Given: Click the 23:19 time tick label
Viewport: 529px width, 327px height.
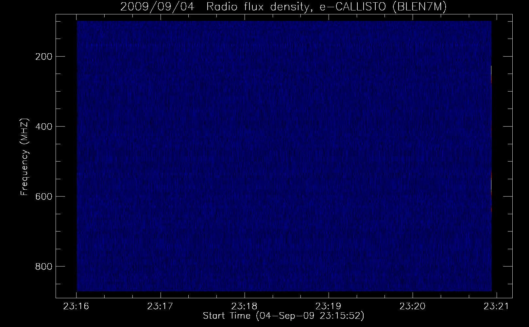Looking at the screenshot, I should (329, 306).
